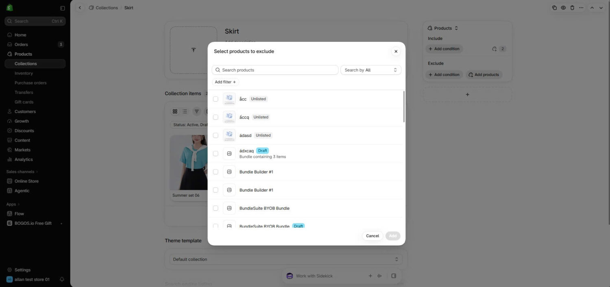This screenshot has height=287, width=610.
Task: Click the Sidekick voice waveform icon
Action: coord(379,276)
